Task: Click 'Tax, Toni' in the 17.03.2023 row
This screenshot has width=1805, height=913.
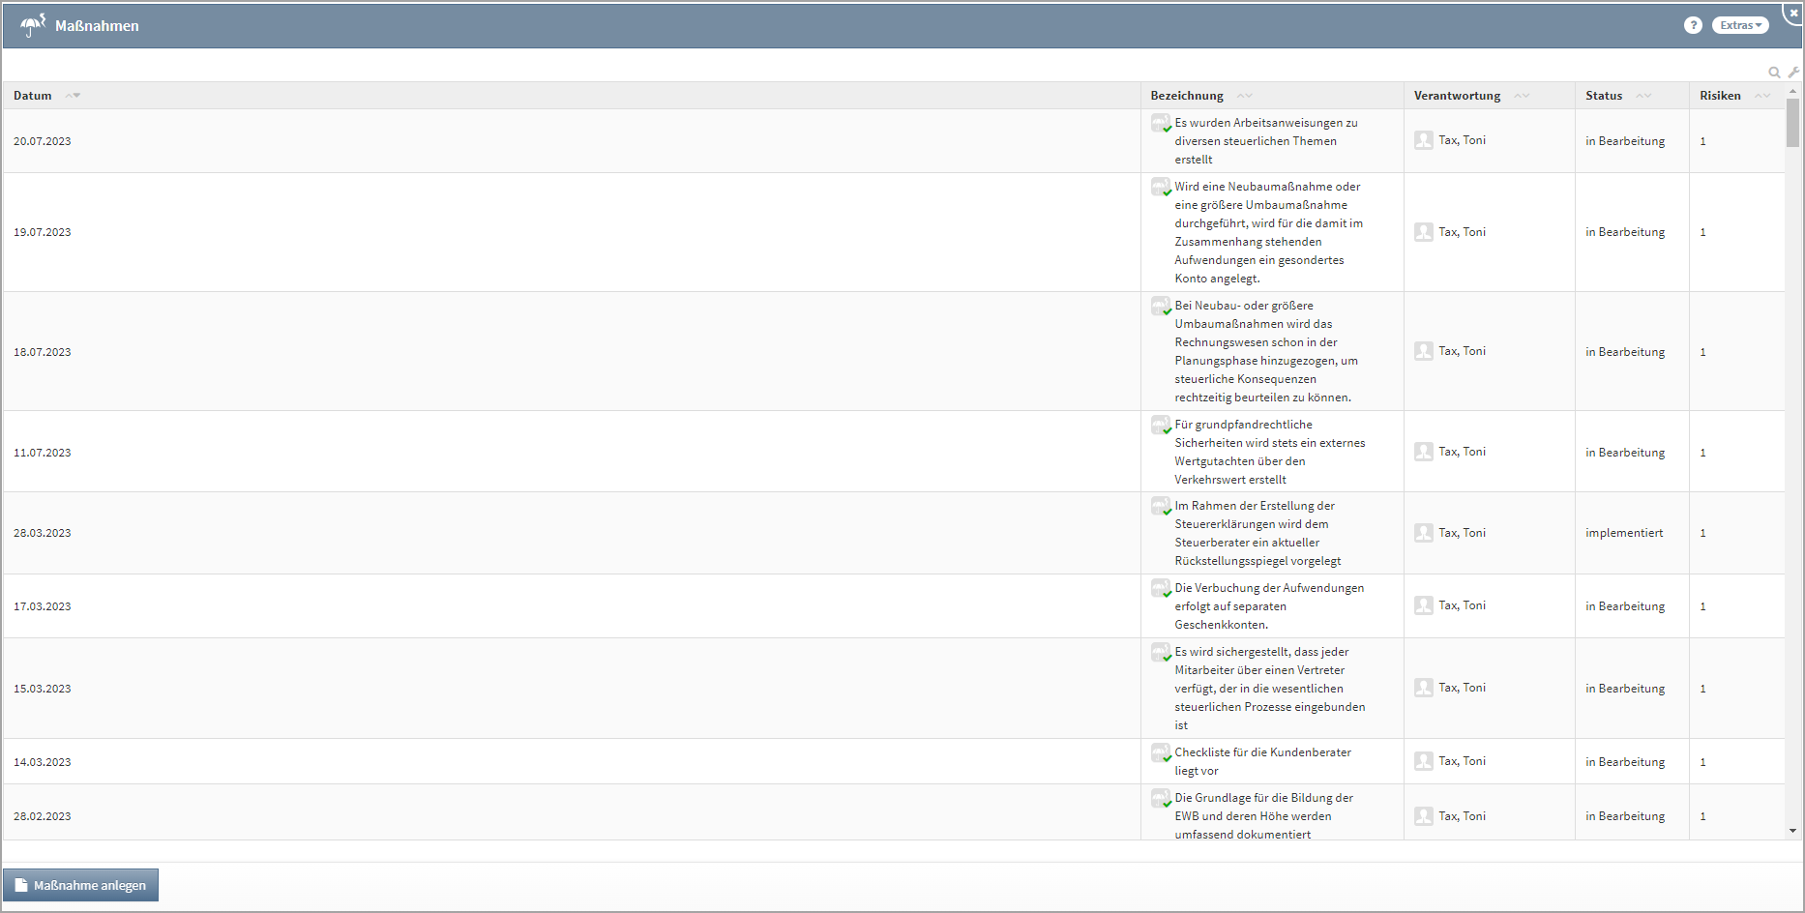Action: click(x=1462, y=605)
